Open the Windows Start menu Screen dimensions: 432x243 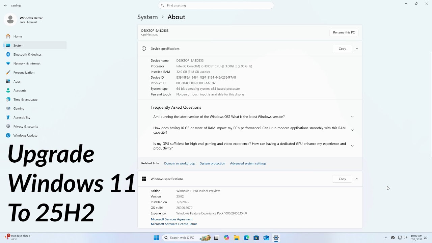(156, 238)
